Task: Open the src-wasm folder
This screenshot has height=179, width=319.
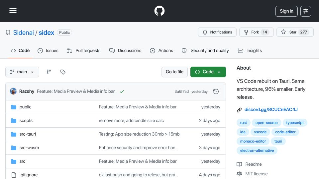Action: click(29, 148)
